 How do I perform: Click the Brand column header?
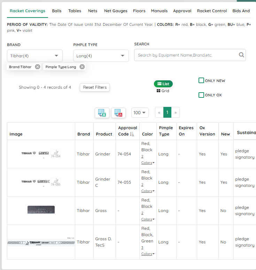pos(84,134)
